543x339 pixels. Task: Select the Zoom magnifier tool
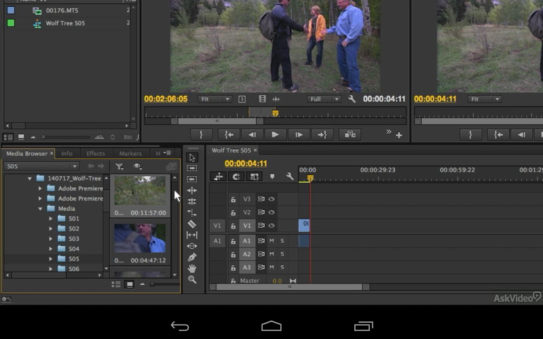(x=192, y=279)
